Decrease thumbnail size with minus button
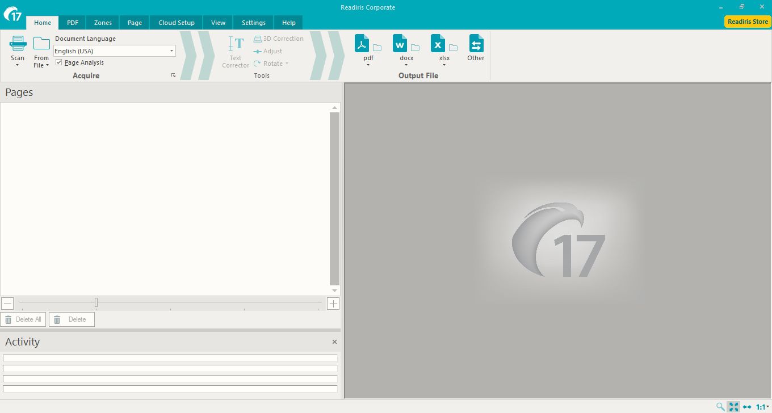This screenshot has width=772, height=413. pos(7,304)
